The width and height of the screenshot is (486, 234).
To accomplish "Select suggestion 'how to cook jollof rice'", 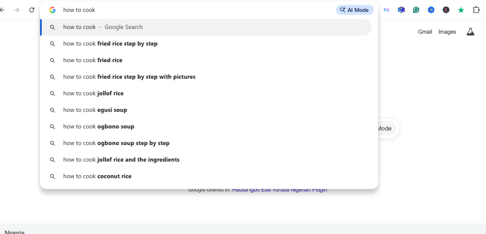I will click(206, 94).
